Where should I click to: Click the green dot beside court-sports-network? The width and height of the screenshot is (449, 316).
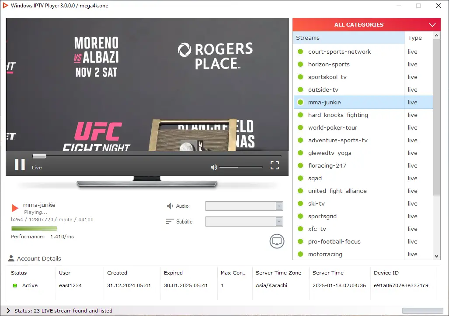[300, 52]
